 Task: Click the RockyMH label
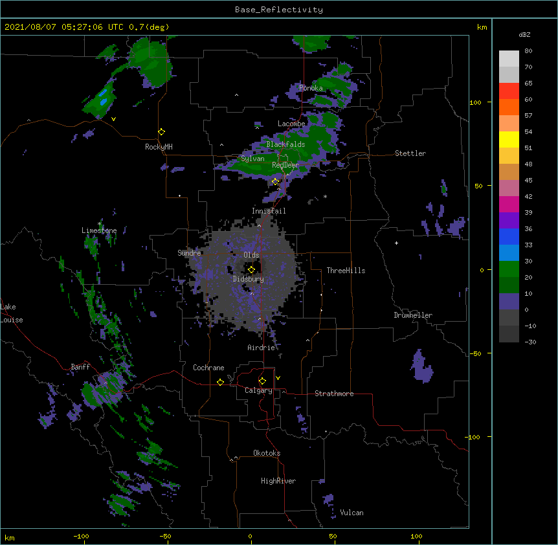(x=159, y=147)
